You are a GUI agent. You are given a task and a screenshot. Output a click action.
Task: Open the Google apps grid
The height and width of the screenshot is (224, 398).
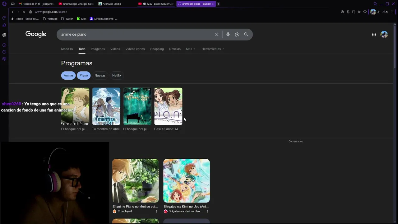tap(374, 35)
